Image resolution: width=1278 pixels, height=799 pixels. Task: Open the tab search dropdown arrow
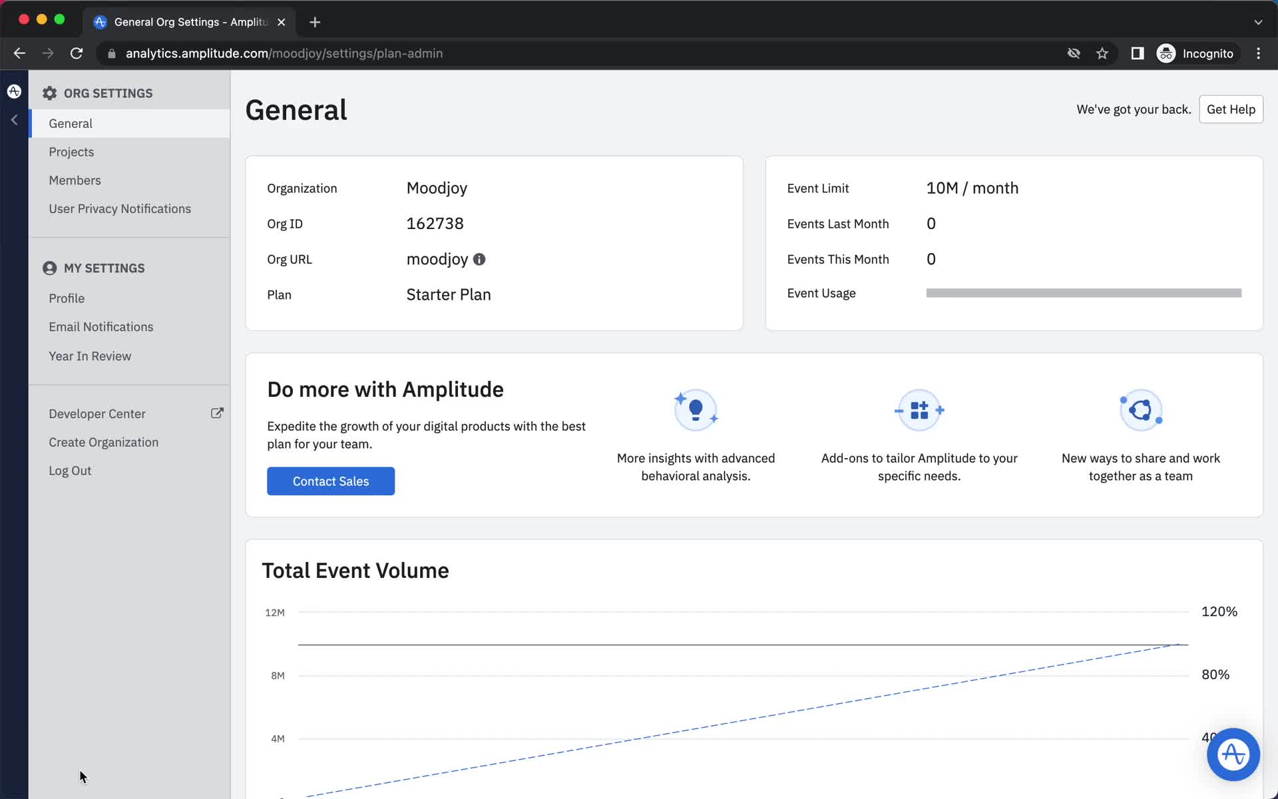click(x=1258, y=22)
